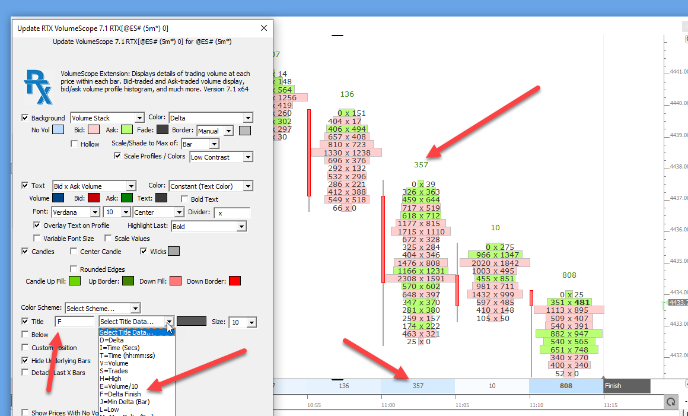
Task: Enable the Bold Text checkbox
Action: (x=184, y=199)
